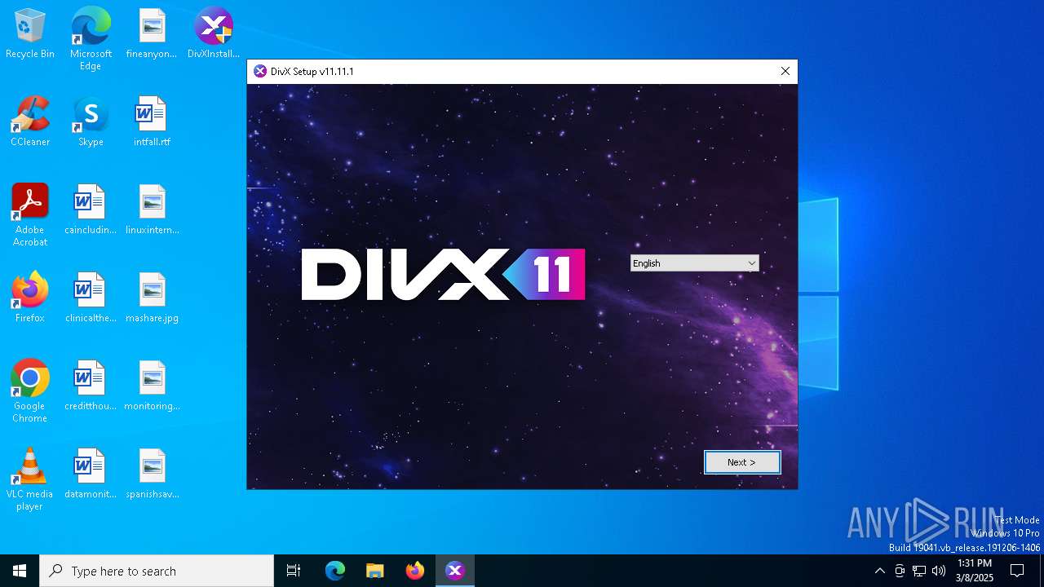The width and height of the screenshot is (1044, 587).
Task: Open Firefox from the taskbar
Action: pos(415,571)
